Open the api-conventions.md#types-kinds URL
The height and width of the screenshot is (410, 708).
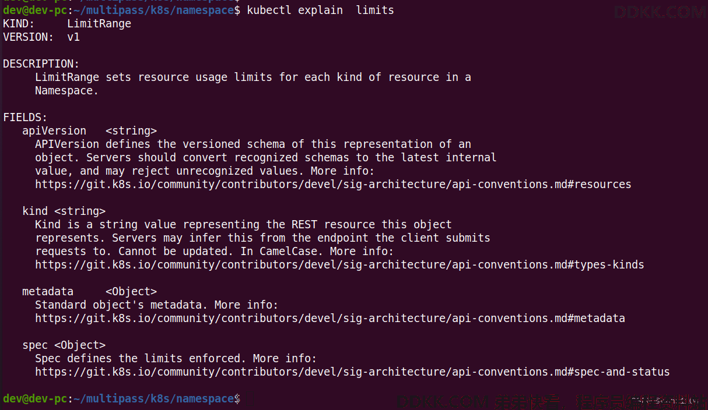[x=339, y=265]
